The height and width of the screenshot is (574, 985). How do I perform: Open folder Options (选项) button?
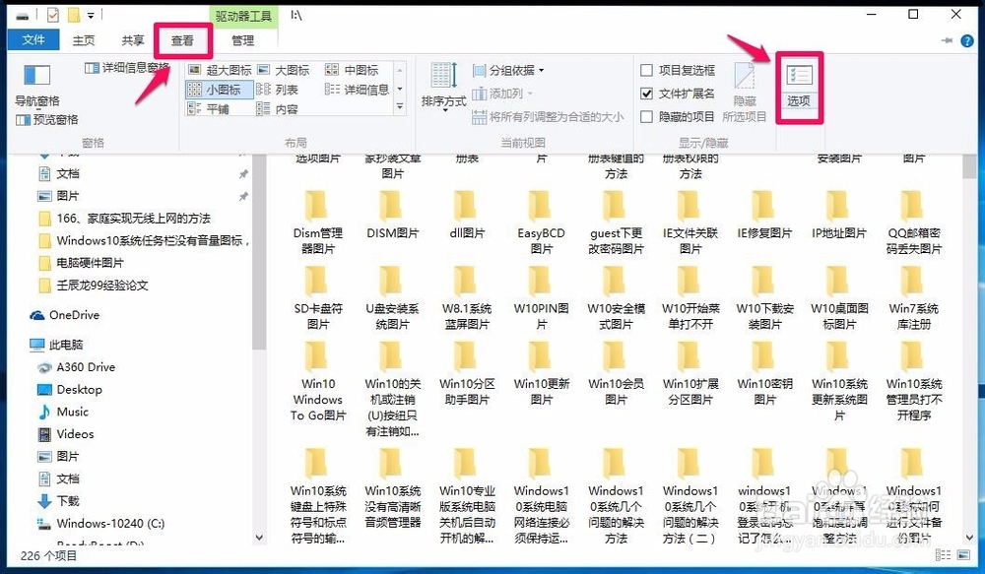pyautogui.click(x=799, y=86)
